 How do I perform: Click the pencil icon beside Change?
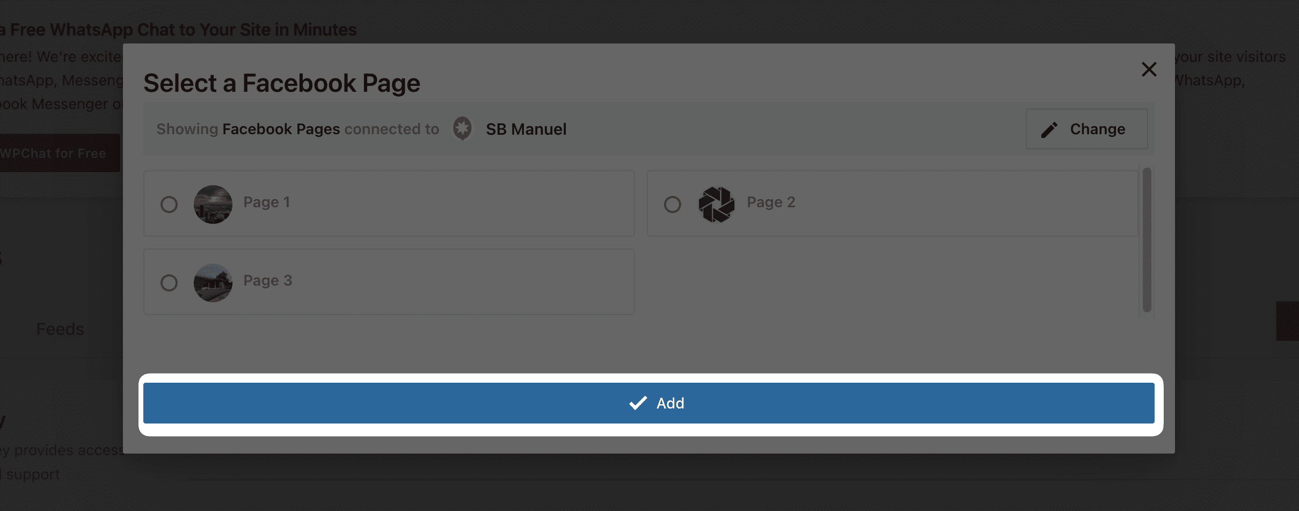click(x=1049, y=129)
